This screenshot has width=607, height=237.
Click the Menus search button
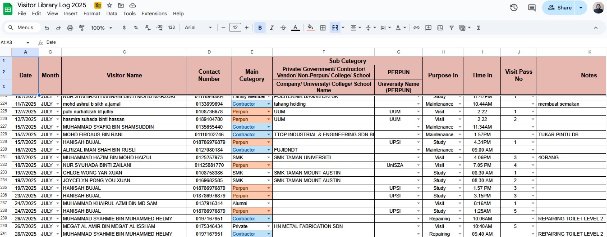click(x=21, y=28)
